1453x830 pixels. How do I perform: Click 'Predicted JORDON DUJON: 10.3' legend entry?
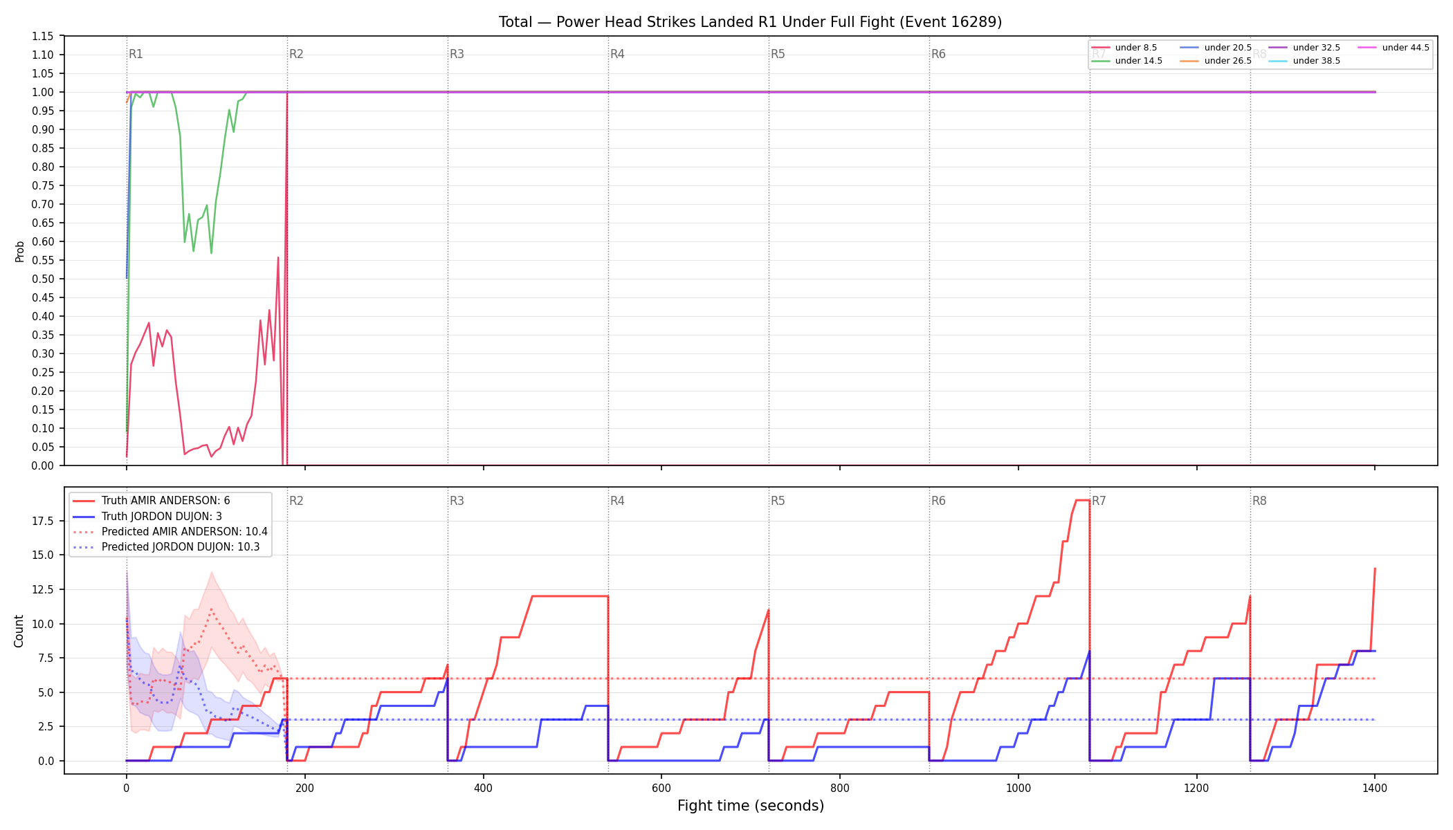click(x=166, y=547)
